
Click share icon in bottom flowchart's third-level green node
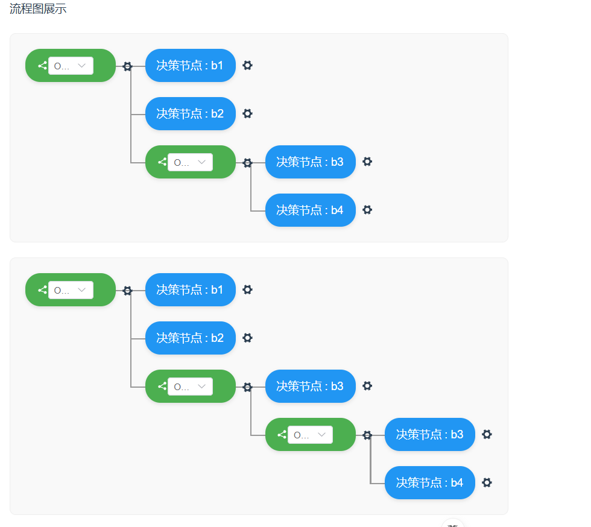pos(282,435)
